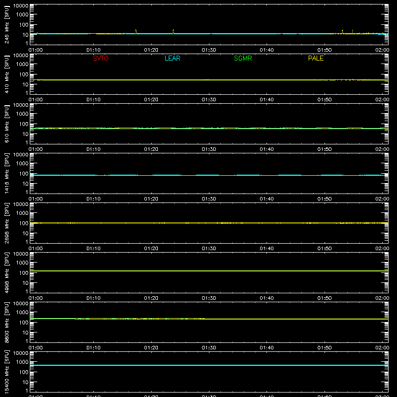Click the cyan LEAR legend label
This screenshot has height=397, width=397.
(172, 58)
